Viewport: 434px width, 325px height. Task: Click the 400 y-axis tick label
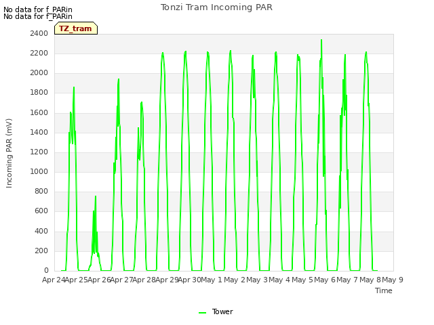click(41, 231)
